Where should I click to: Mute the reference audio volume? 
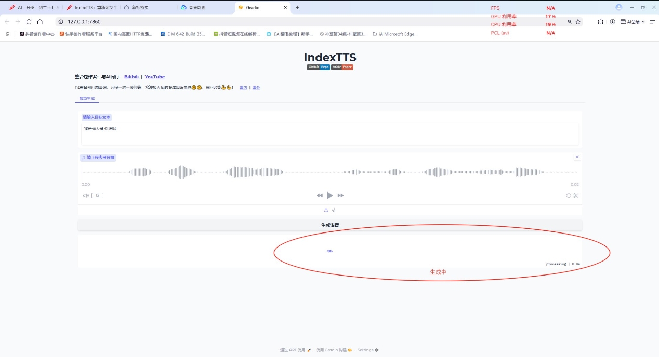(x=85, y=195)
